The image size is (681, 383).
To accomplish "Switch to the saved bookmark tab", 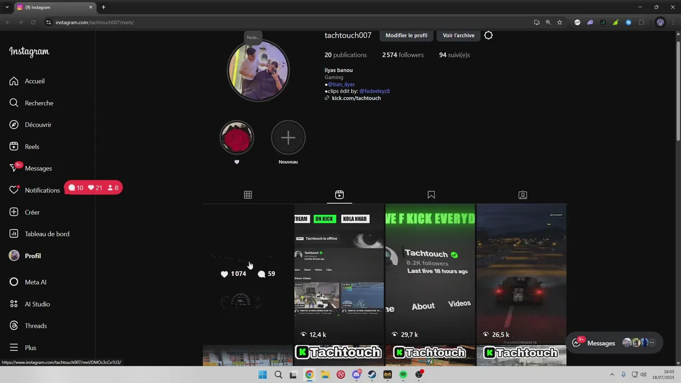I will click(x=431, y=195).
